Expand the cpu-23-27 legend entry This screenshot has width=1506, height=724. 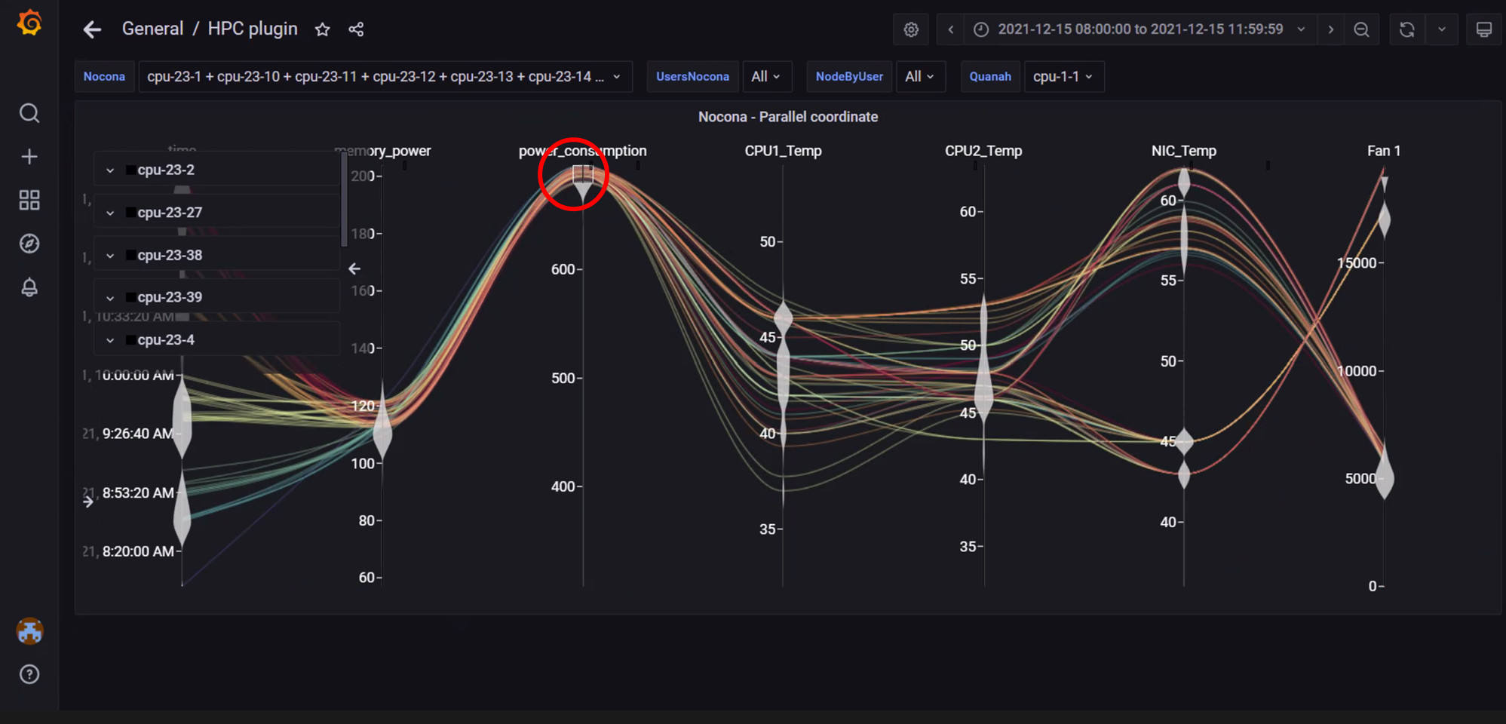coord(110,213)
